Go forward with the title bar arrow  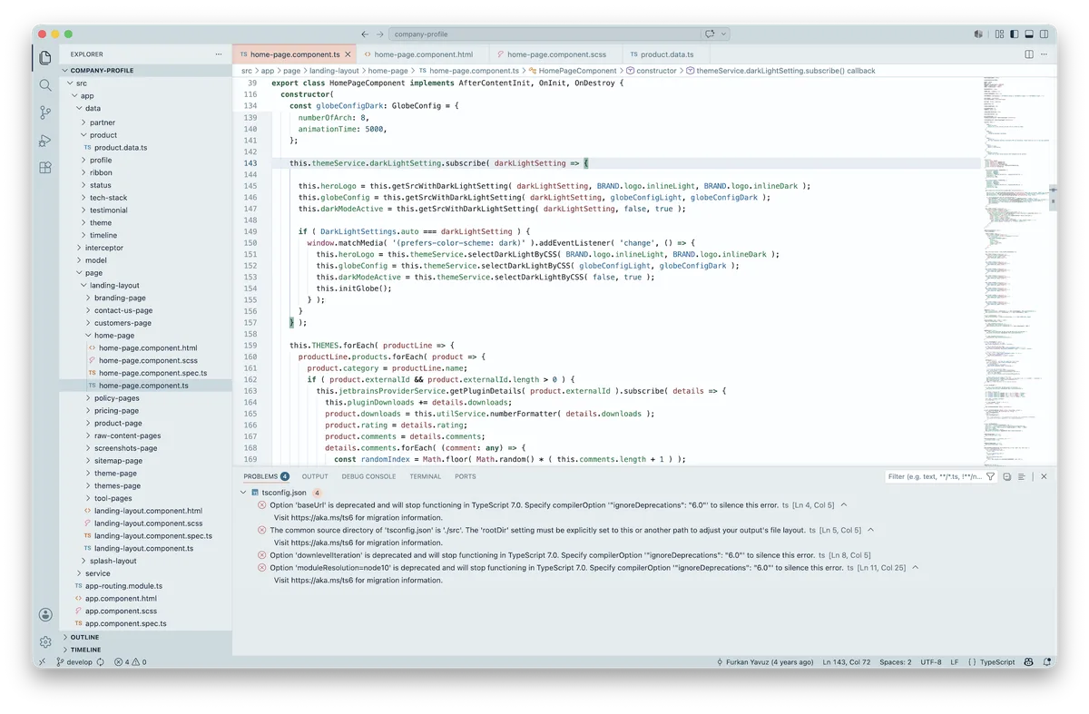point(380,34)
